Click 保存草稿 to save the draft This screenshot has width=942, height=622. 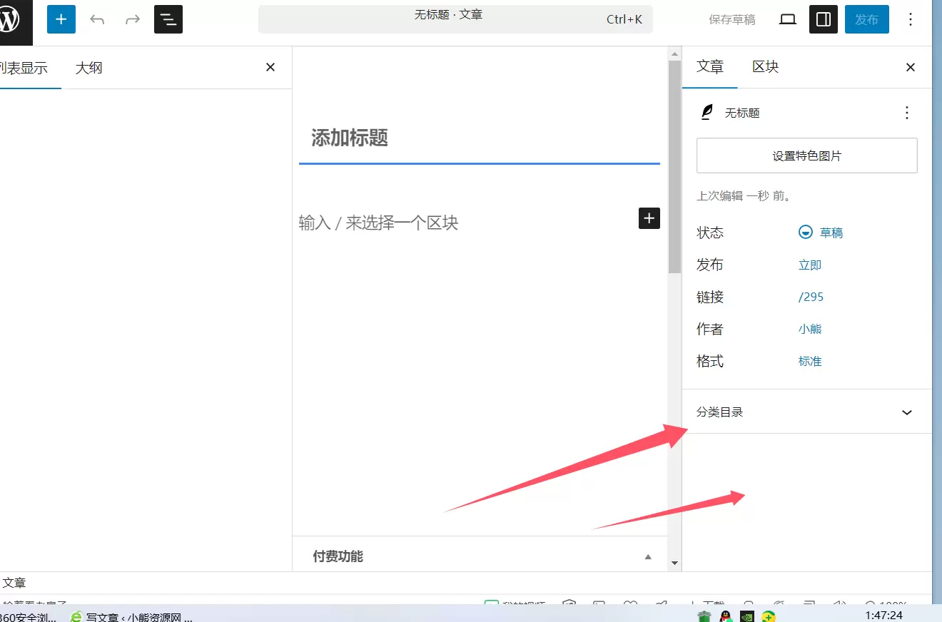[732, 19]
